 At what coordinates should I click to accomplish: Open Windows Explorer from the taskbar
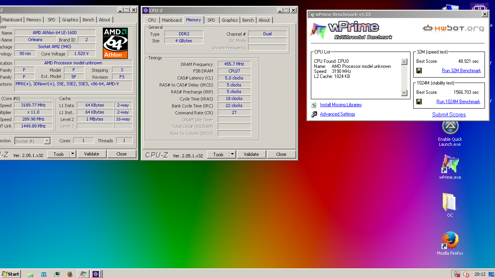[x=31, y=274]
